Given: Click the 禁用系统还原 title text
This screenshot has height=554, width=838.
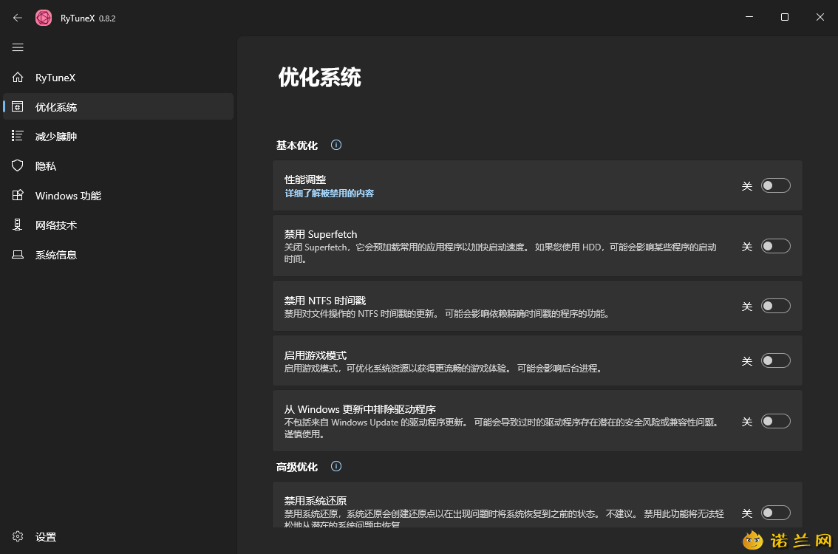Looking at the screenshot, I should [x=316, y=501].
